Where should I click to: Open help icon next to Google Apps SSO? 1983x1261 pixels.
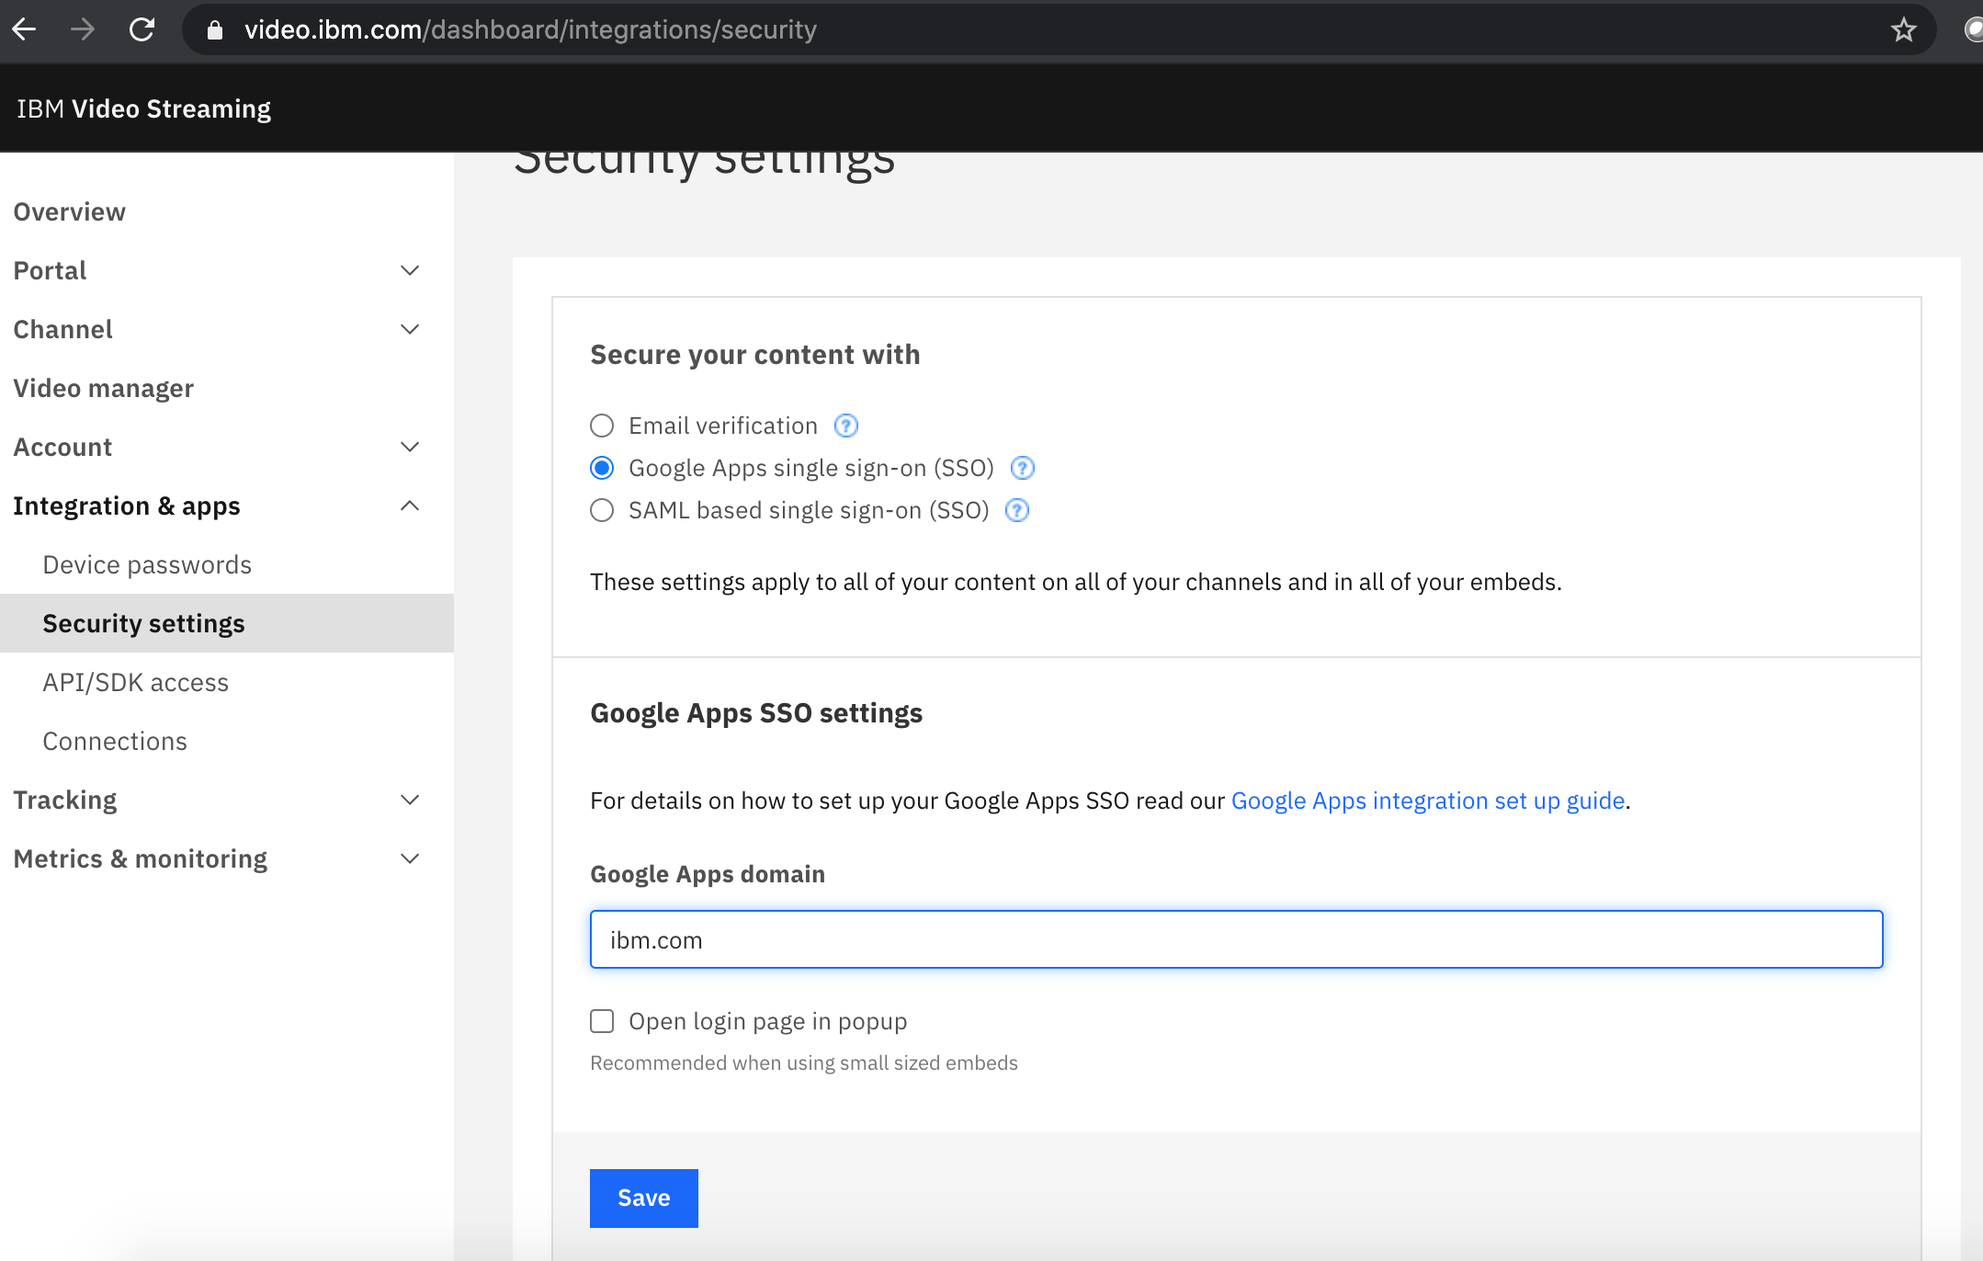tap(1022, 468)
